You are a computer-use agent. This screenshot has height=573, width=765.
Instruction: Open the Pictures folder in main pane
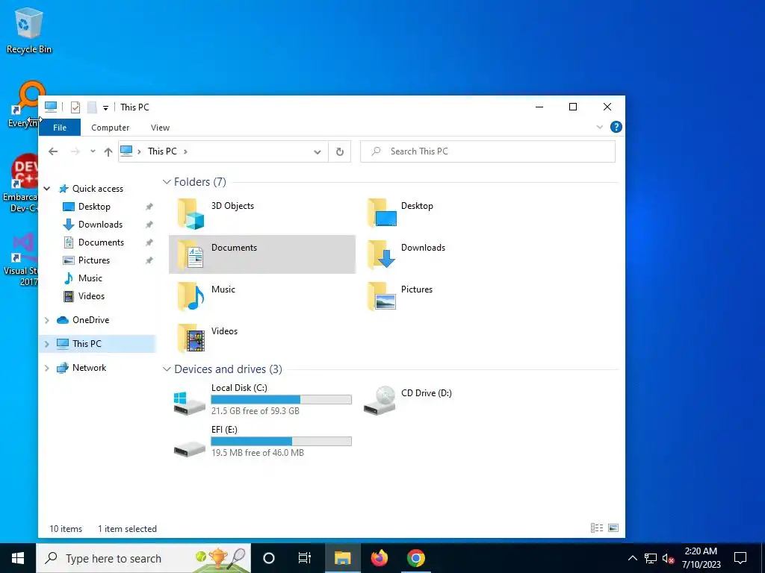coord(452,296)
